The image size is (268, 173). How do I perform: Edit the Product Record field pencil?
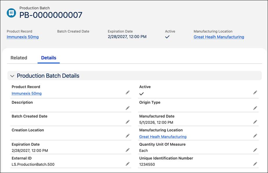127,92
